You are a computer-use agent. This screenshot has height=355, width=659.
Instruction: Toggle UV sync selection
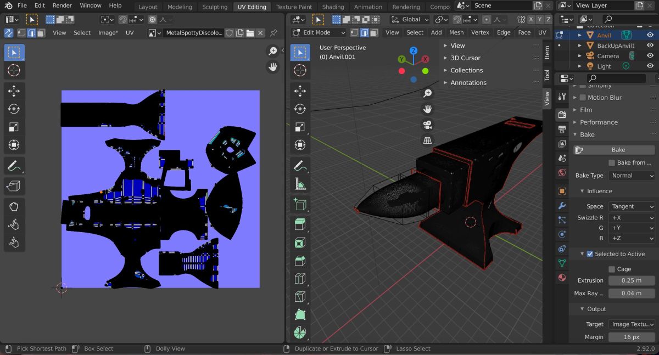(9, 33)
